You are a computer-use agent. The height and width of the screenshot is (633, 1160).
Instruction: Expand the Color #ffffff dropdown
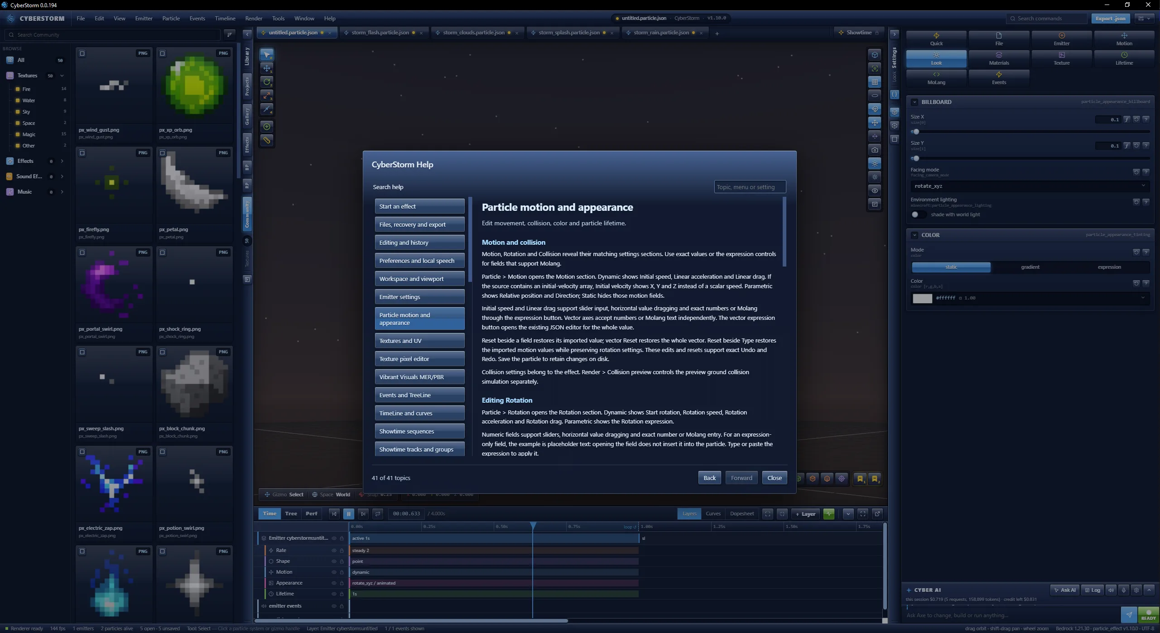[x=1143, y=298]
